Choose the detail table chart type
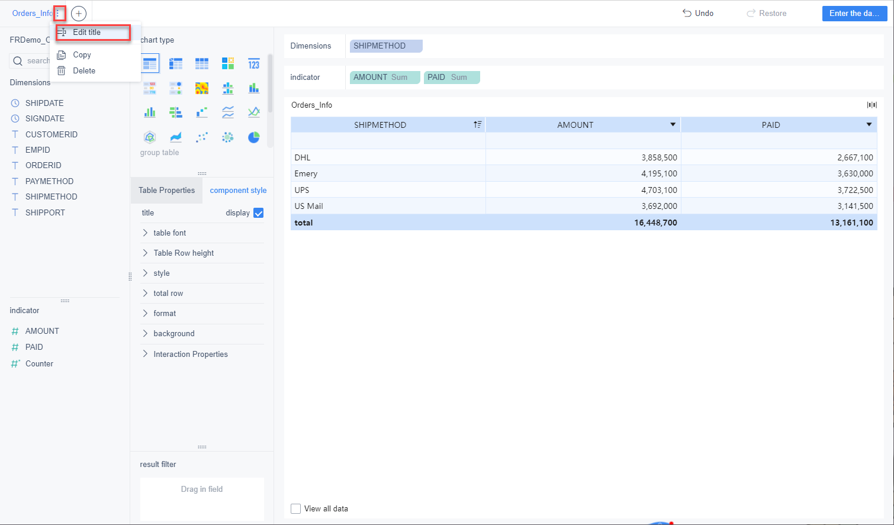This screenshot has width=894, height=525. 202,63
